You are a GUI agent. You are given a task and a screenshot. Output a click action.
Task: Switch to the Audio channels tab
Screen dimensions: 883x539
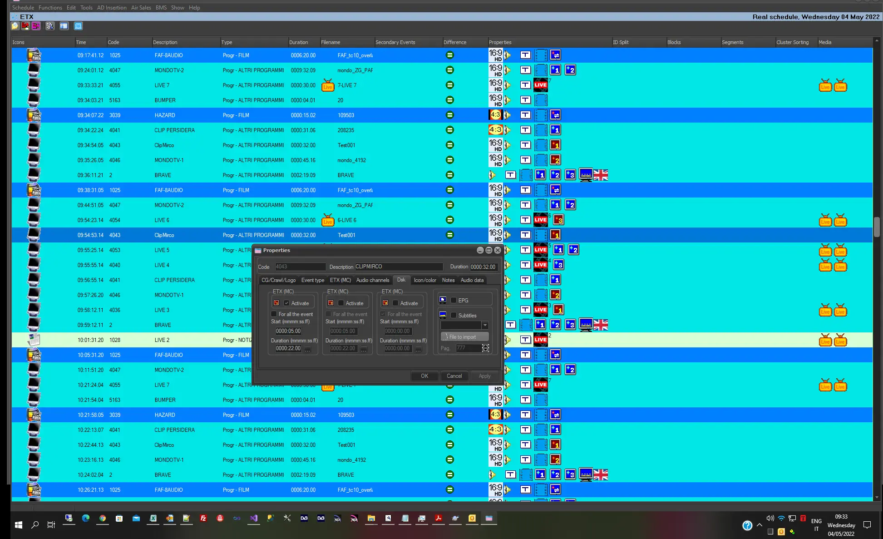pyautogui.click(x=372, y=280)
